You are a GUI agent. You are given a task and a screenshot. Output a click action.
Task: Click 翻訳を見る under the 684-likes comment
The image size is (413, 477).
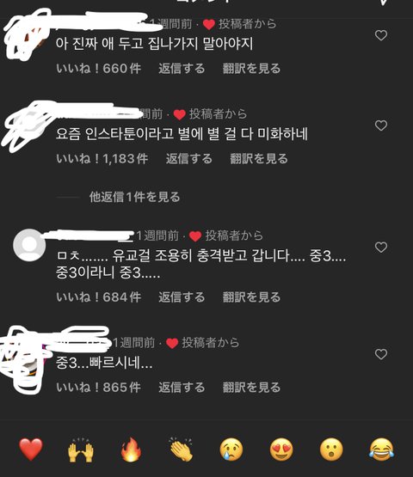coord(251,297)
